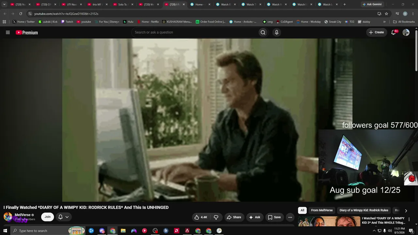Click the Windows taskbar search box
This screenshot has height=235, width=418.
coord(48,231)
